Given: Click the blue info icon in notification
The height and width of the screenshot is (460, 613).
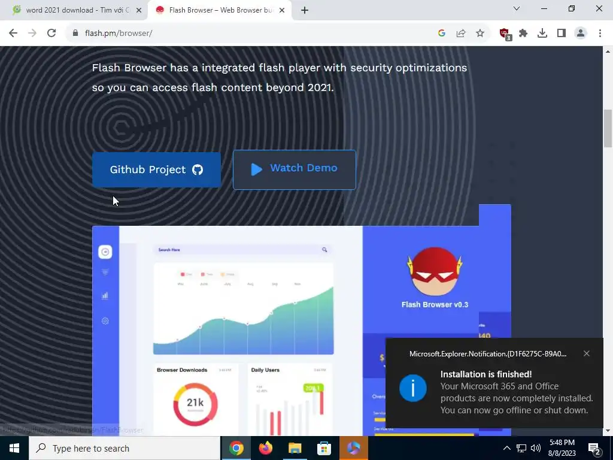Looking at the screenshot, I should pos(413,388).
